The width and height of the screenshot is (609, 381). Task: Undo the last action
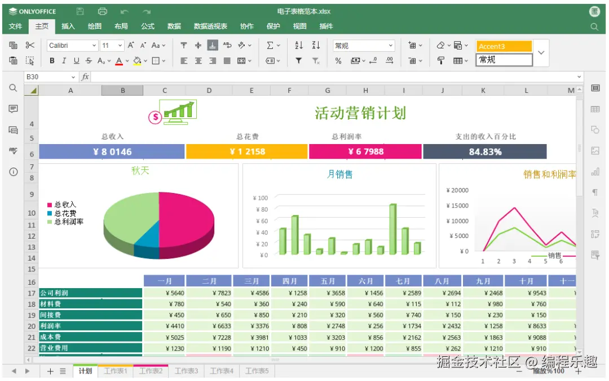tap(125, 12)
